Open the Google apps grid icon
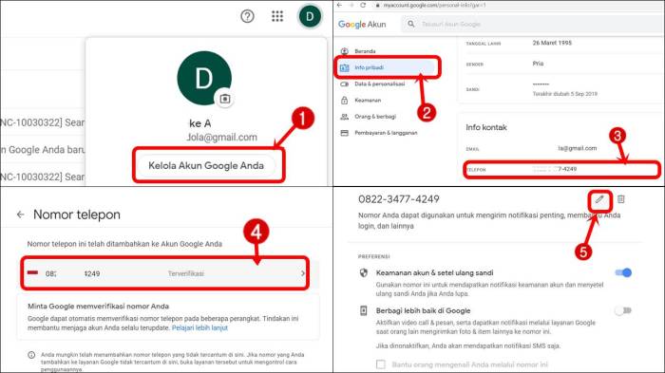 pos(277,16)
